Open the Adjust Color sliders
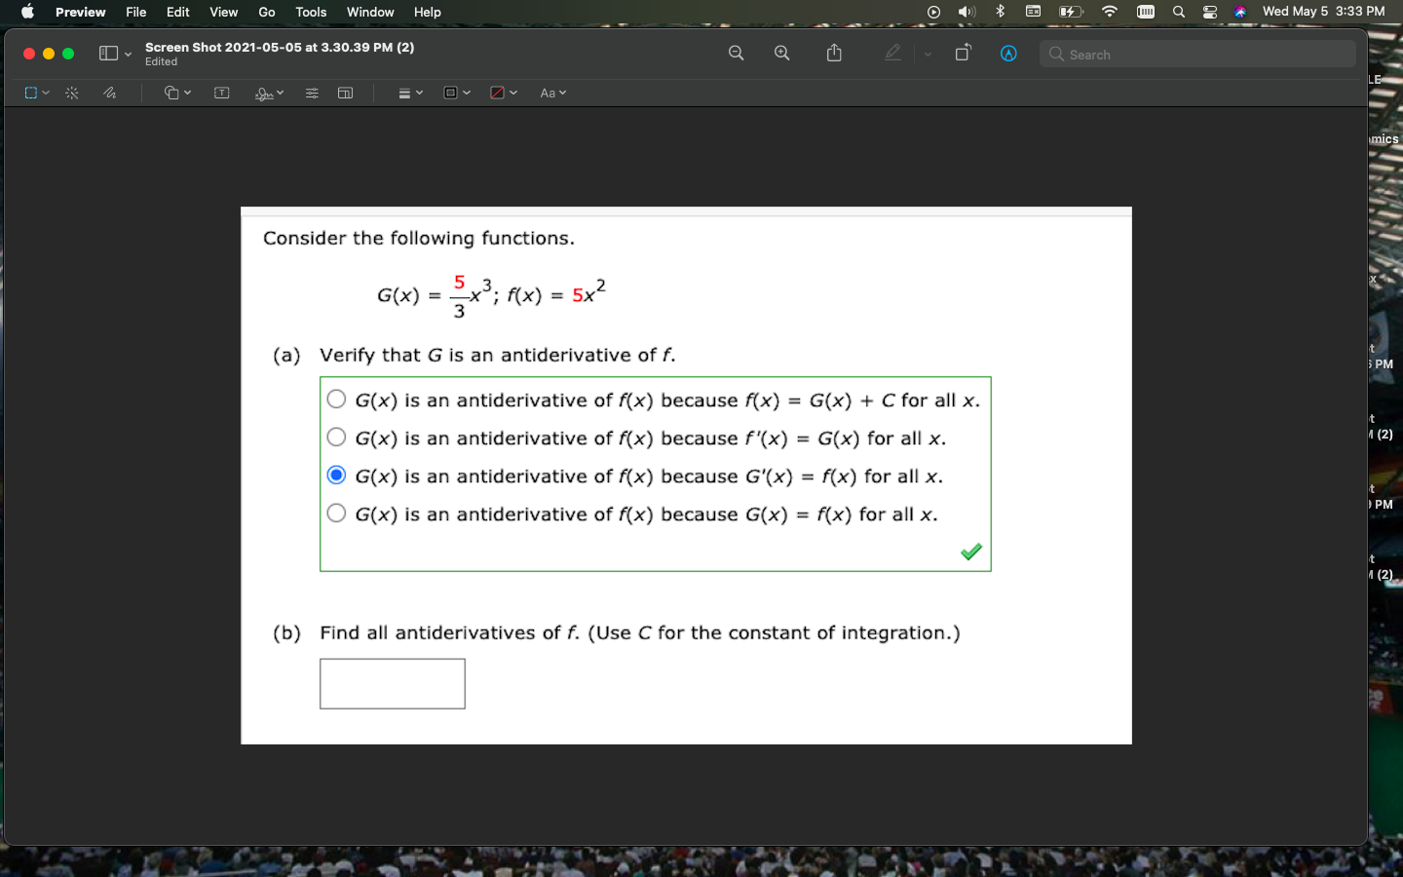 (x=312, y=93)
